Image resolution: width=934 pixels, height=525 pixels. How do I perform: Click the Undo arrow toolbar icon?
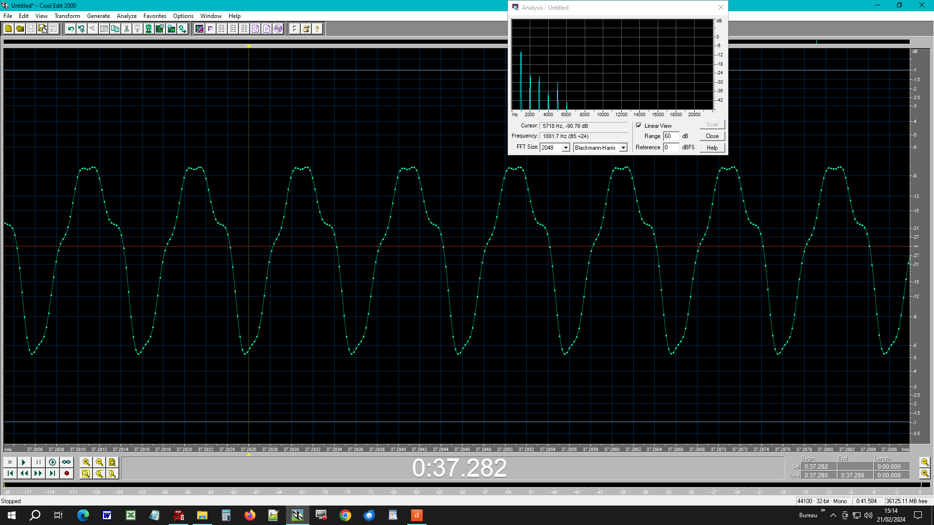click(x=71, y=29)
